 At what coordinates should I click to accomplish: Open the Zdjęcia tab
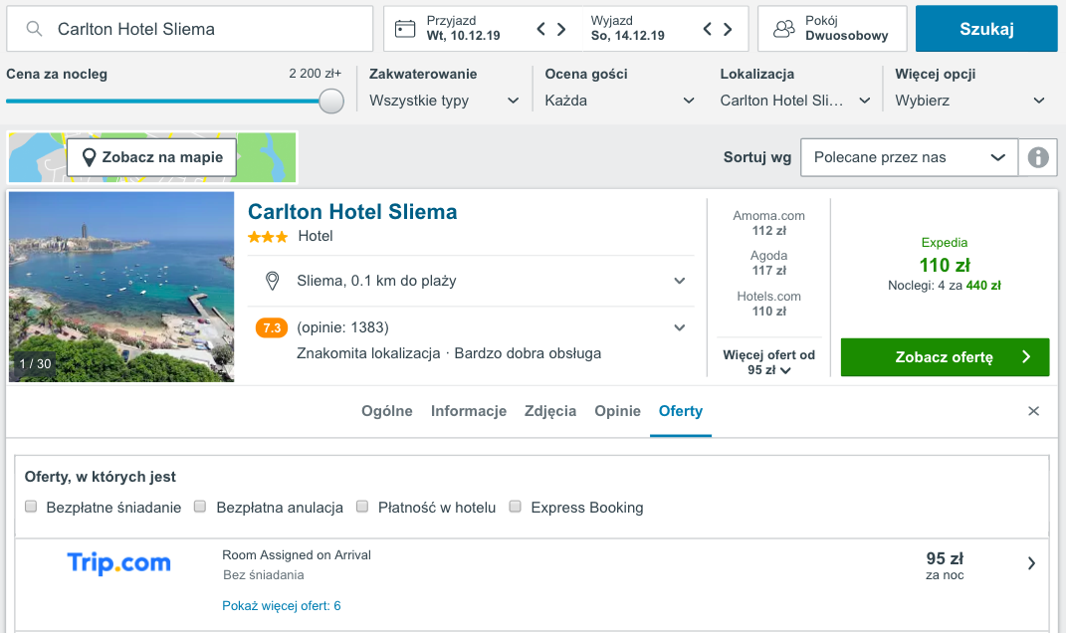[550, 411]
